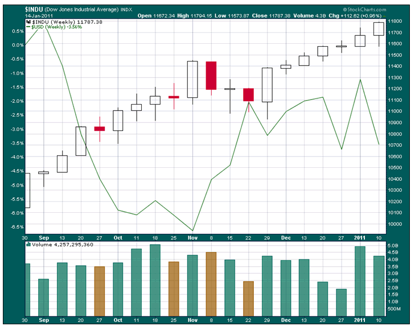Click the 14-Jan-2011 date label

click(x=39, y=16)
